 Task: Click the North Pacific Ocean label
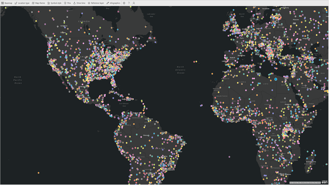[x=18, y=80]
